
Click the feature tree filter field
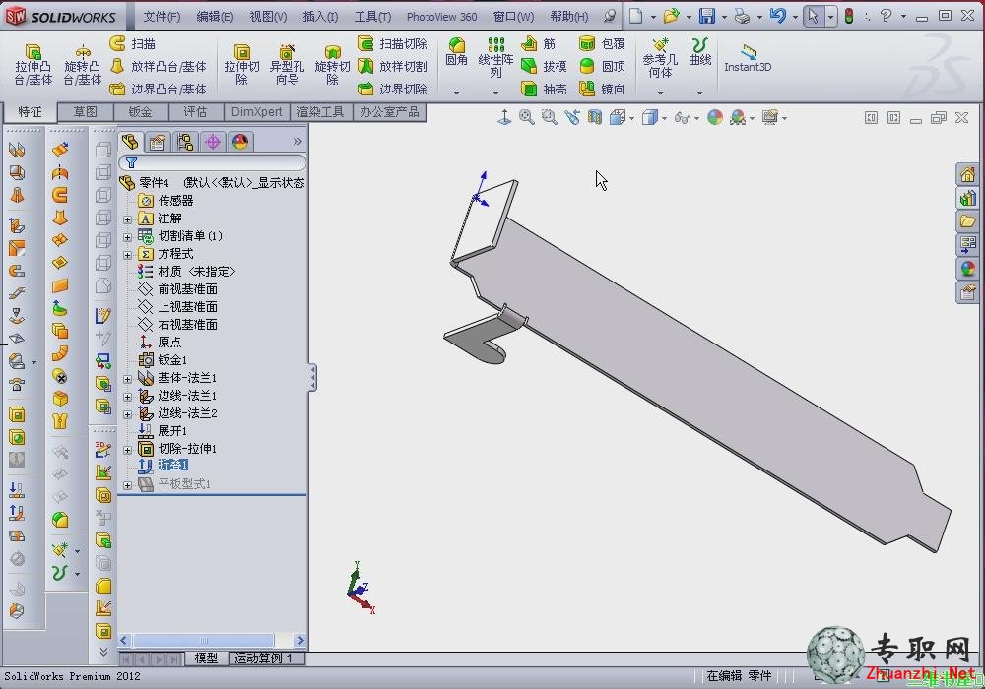click(213, 163)
